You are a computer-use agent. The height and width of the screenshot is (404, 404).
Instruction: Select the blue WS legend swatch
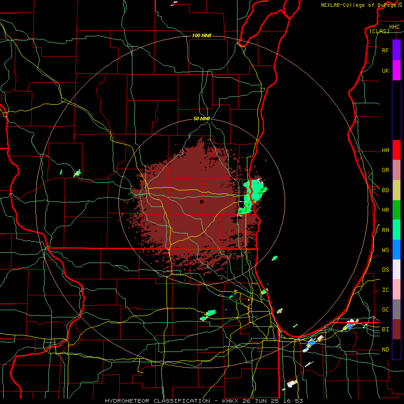tap(396, 250)
